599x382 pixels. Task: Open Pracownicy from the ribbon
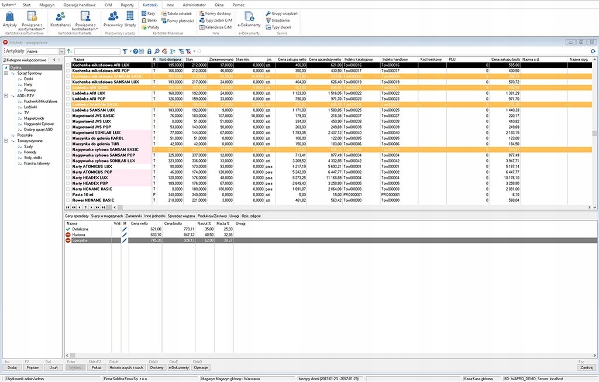(112, 18)
